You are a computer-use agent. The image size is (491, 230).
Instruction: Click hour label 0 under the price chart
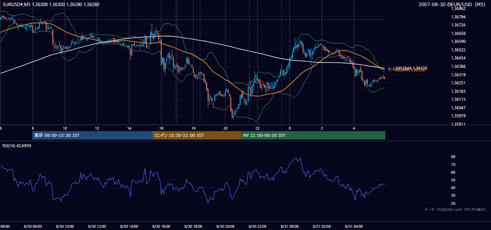(x=290, y=128)
